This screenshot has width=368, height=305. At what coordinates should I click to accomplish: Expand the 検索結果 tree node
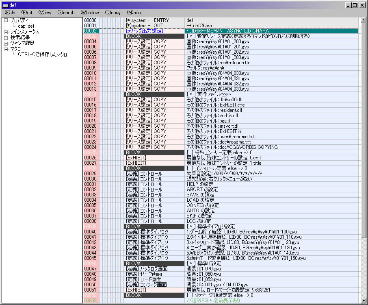coord(6,37)
